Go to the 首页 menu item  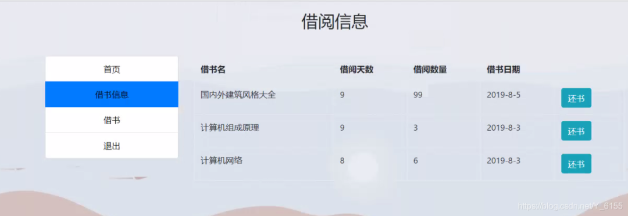pyautogui.click(x=112, y=69)
